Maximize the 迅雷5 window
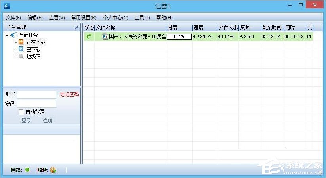326x178 pixels. [x=301, y=5]
